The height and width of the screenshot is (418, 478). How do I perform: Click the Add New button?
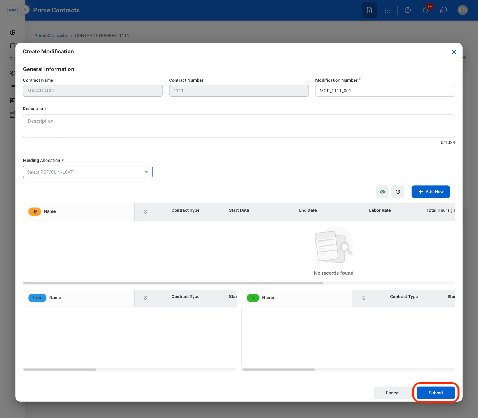pyautogui.click(x=431, y=192)
